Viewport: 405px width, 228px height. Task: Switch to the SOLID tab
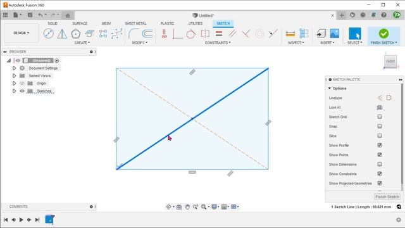pyautogui.click(x=53, y=23)
